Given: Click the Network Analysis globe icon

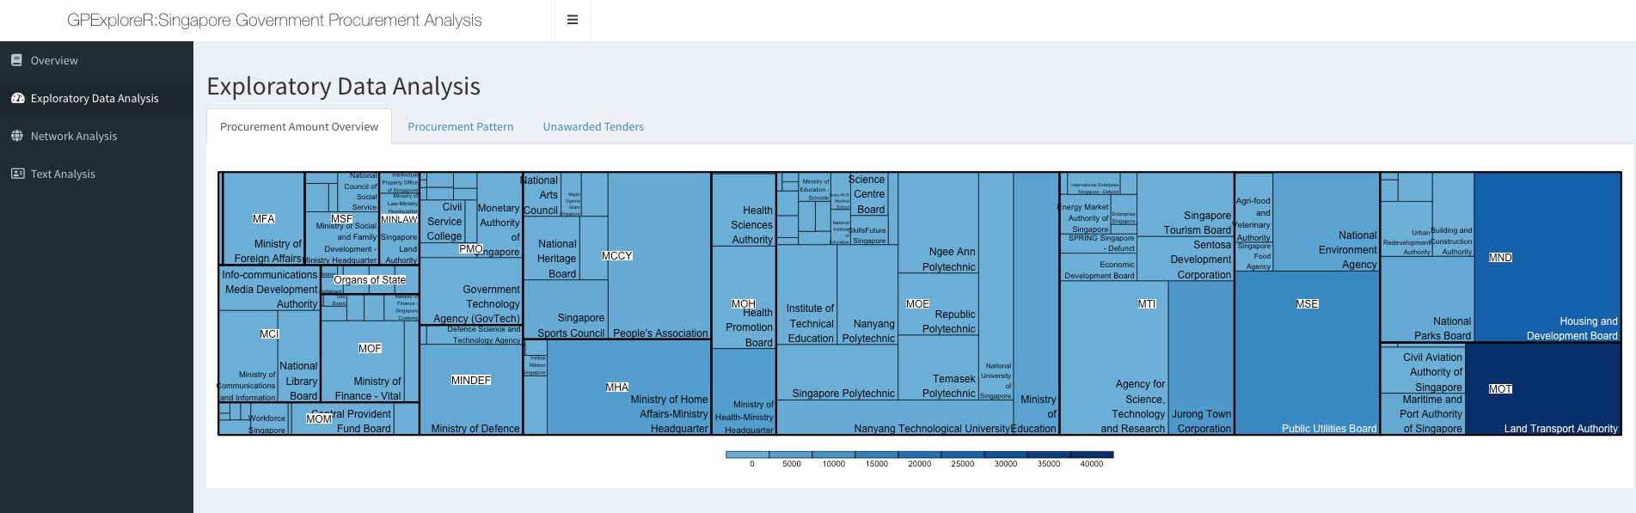Looking at the screenshot, I should pos(16,136).
